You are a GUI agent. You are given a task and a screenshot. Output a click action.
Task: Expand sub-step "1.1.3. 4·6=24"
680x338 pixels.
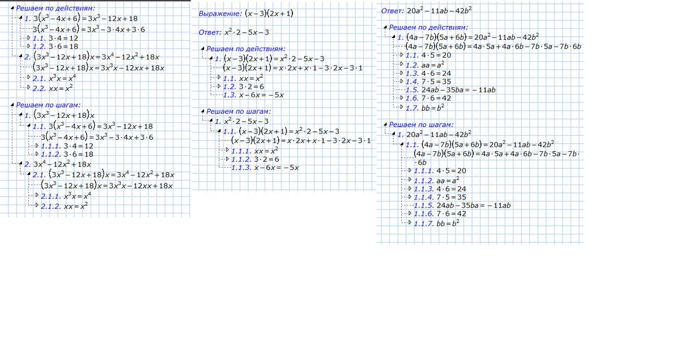point(410,189)
